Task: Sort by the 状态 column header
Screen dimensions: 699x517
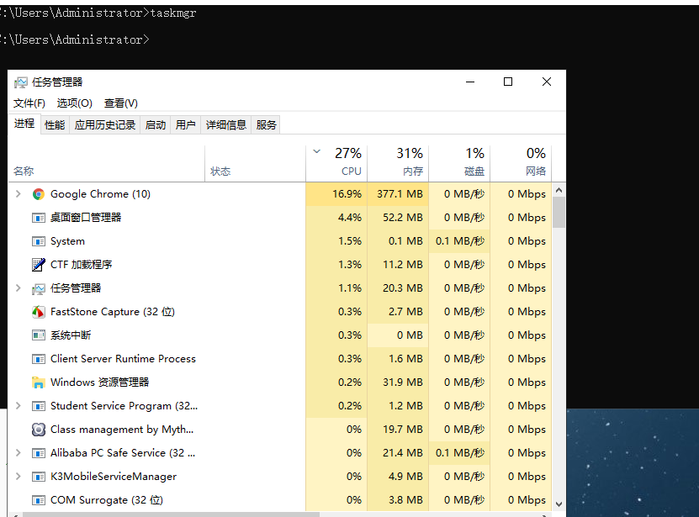Action: 256,164
